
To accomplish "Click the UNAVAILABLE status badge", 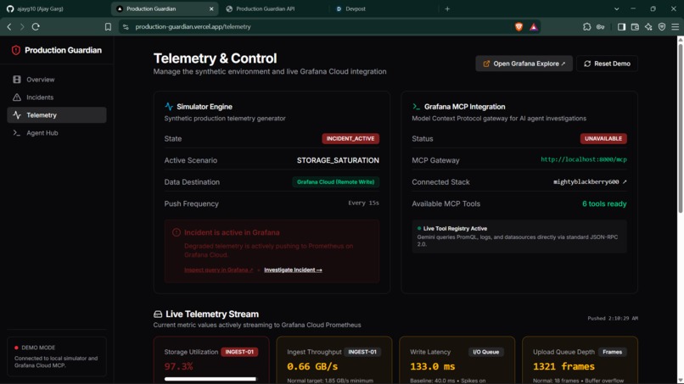I will coord(603,139).
